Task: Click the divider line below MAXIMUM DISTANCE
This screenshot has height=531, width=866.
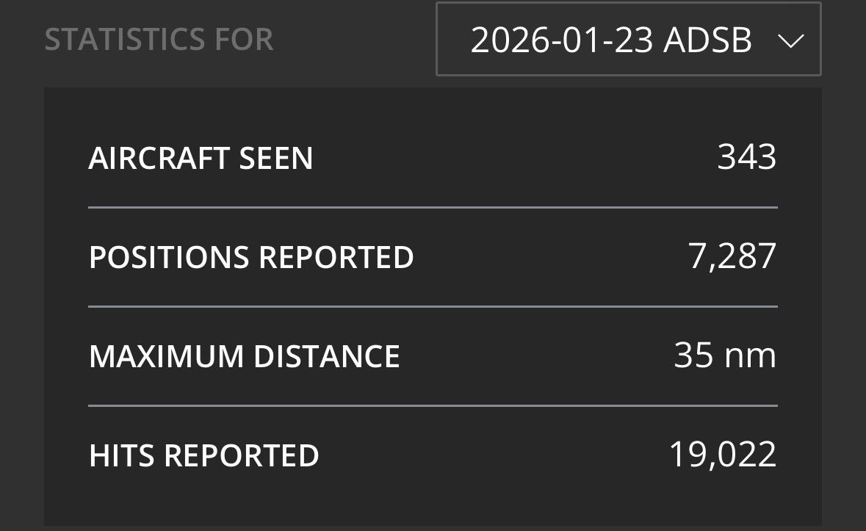Action: 433,405
